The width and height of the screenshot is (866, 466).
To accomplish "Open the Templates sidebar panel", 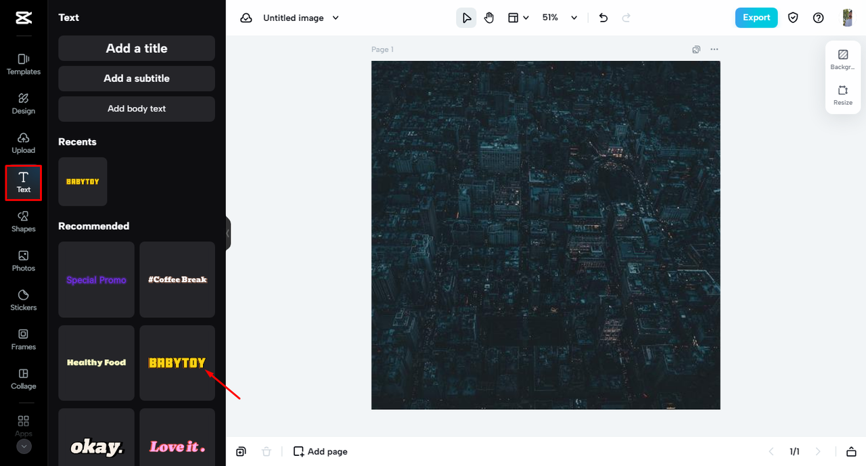I will [24, 64].
